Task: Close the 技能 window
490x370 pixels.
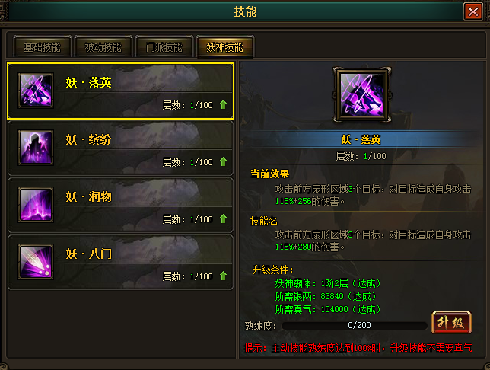Action: pos(473,12)
